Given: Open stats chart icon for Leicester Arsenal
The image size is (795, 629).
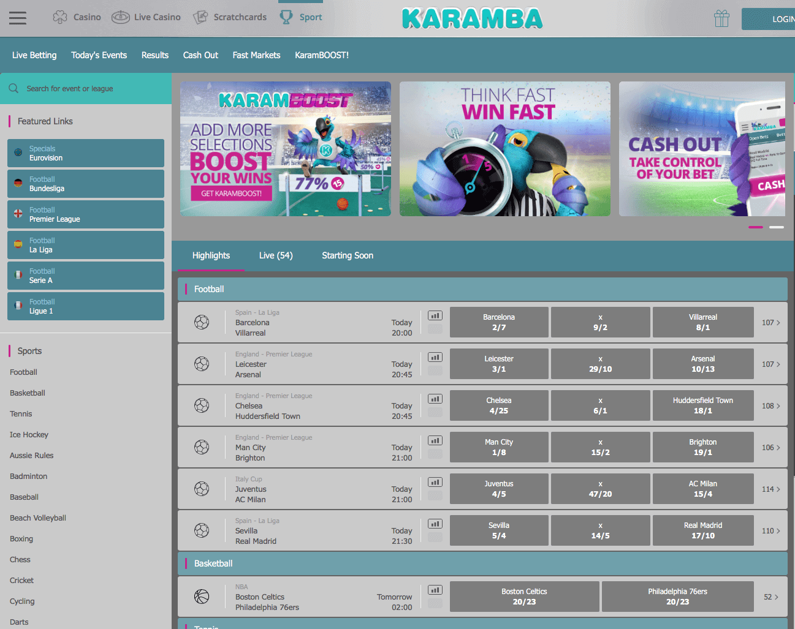Looking at the screenshot, I should coord(435,358).
